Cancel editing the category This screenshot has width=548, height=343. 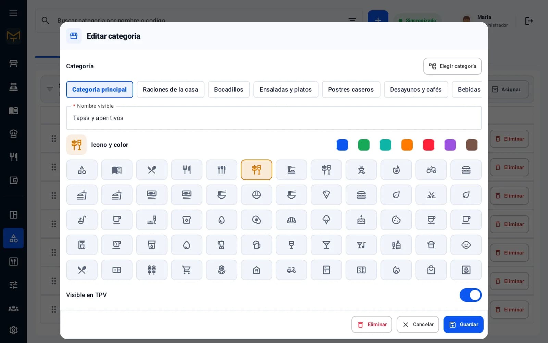pos(418,324)
